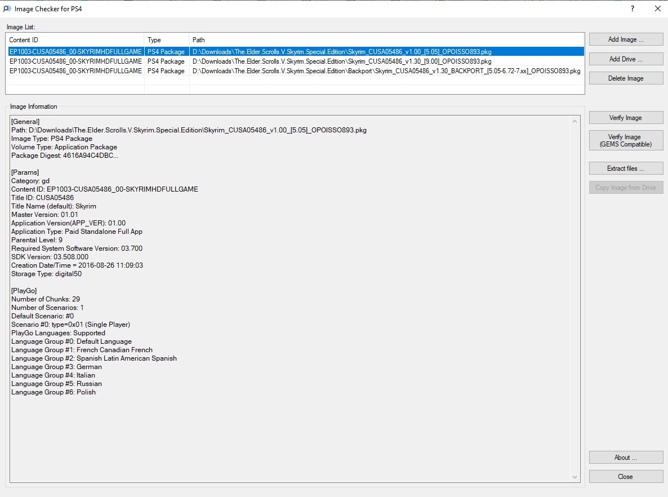The height and width of the screenshot is (497, 668).
Task: Close the Image Checker window
Action: (x=657, y=8)
